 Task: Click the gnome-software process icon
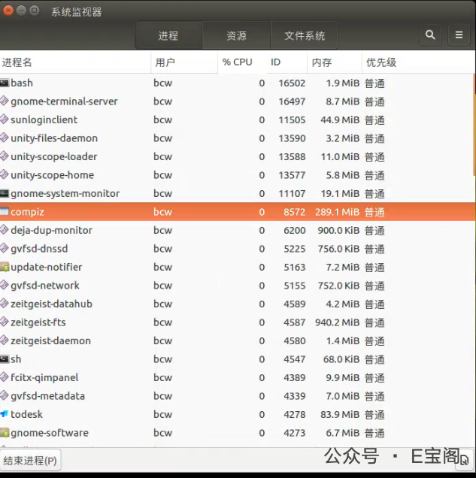click(x=5, y=433)
